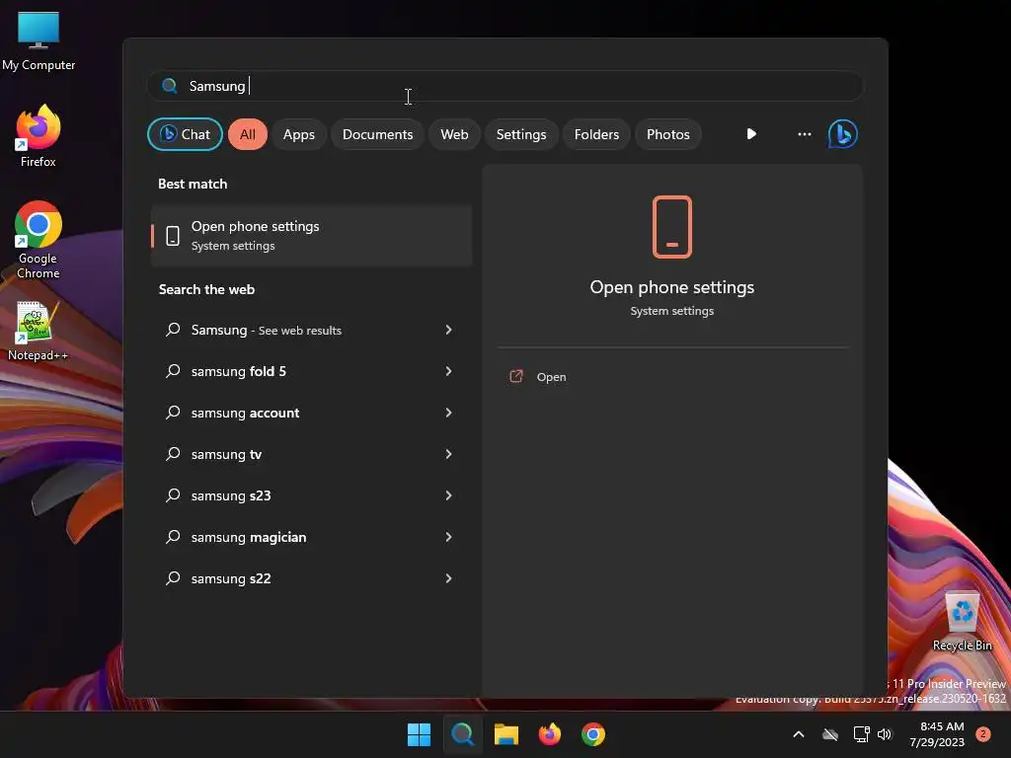Viewport: 1011px width, 758px height.
Task: Select the Firefox desktop shortcut
Action: pos(39,136)
